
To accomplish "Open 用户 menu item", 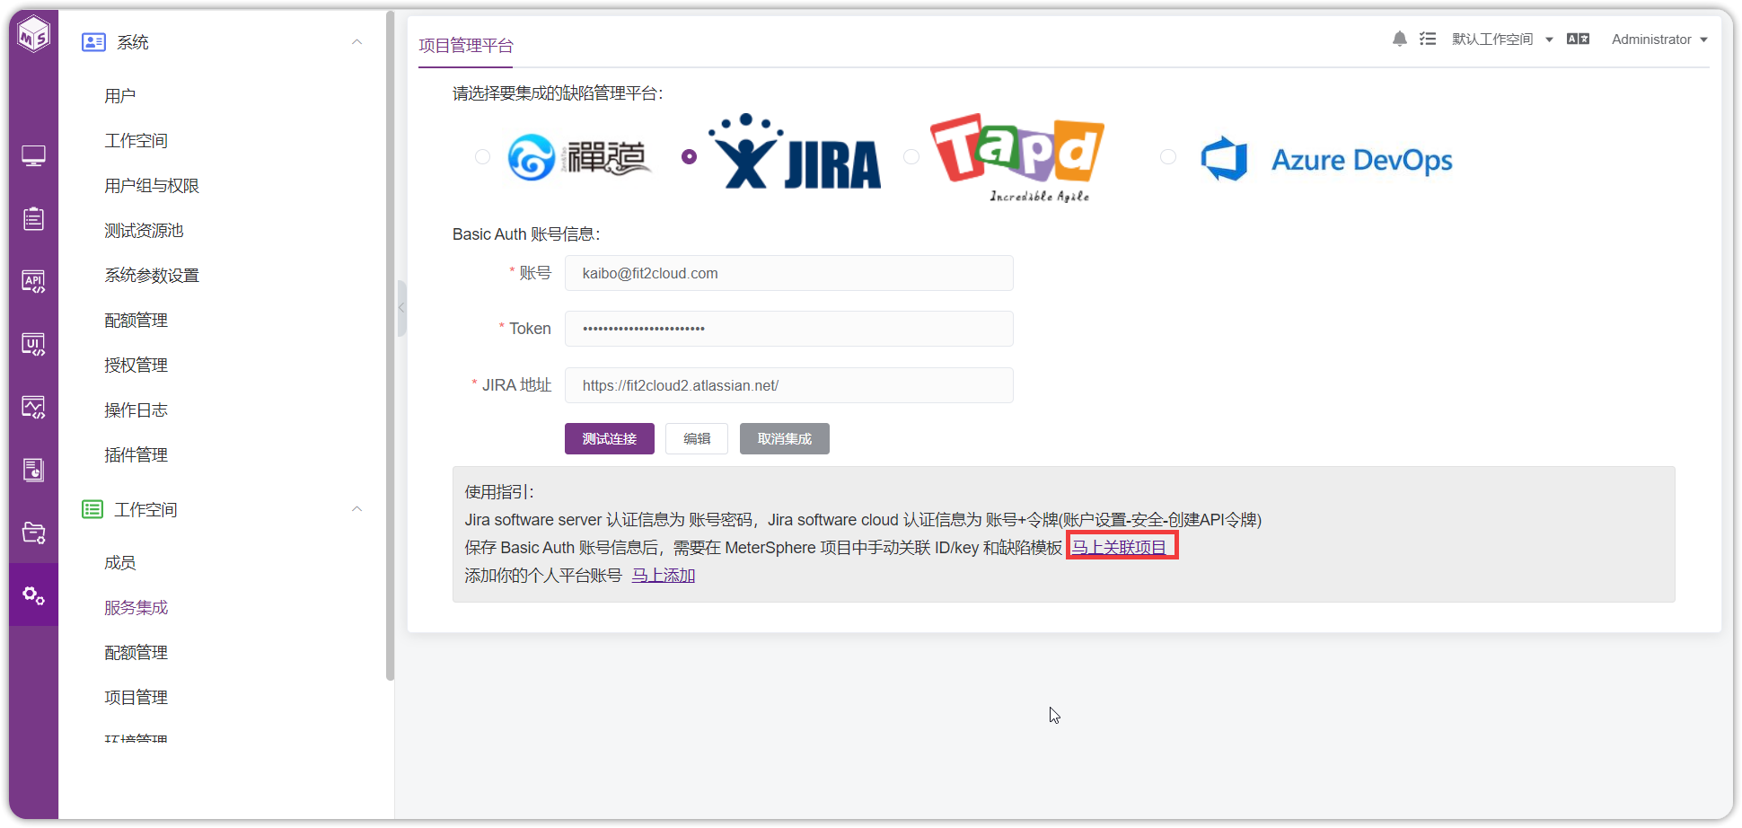I will pyautogui.click(x=120, y=96).
